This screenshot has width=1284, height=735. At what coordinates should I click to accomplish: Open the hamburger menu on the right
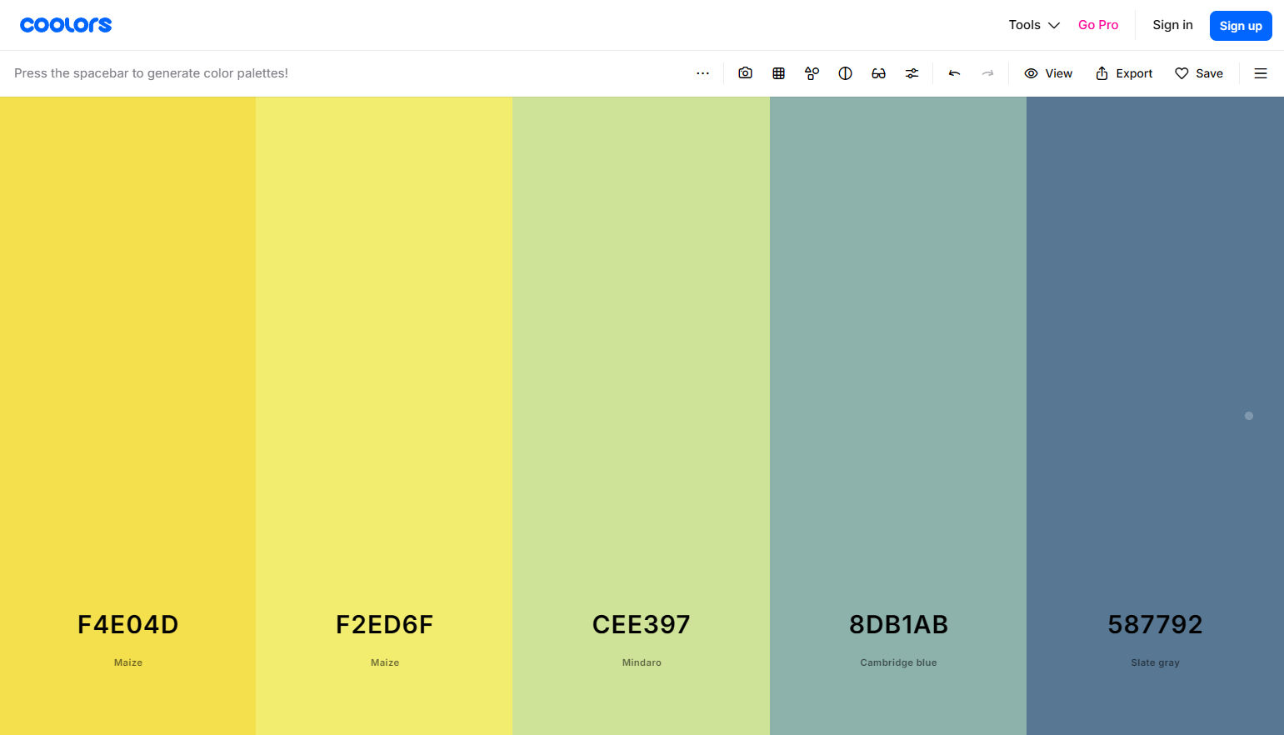pyautogui.click(x=1261, y=73)
